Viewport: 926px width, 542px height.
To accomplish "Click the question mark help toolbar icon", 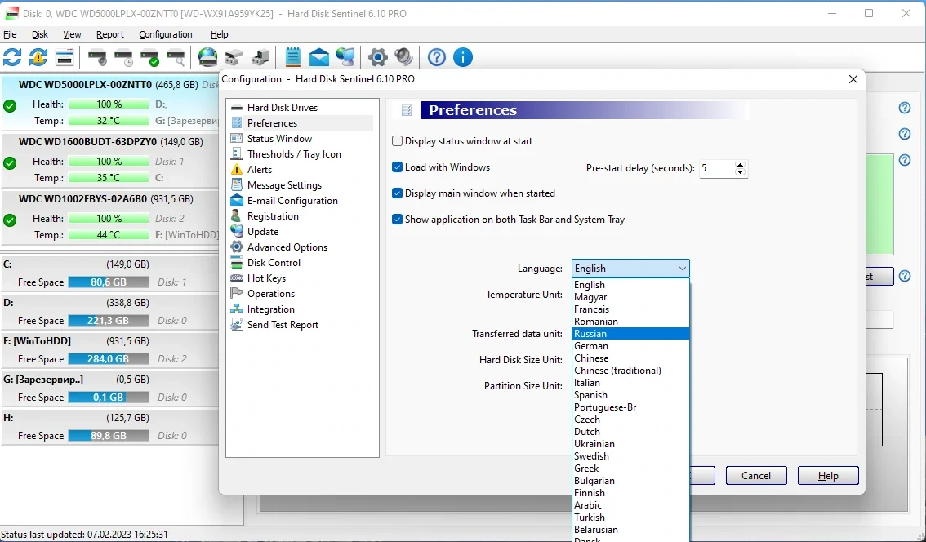I will [436, 57].
